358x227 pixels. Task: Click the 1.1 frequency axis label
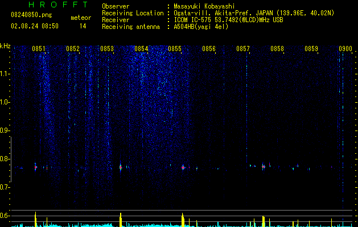(x=5, y=74)
